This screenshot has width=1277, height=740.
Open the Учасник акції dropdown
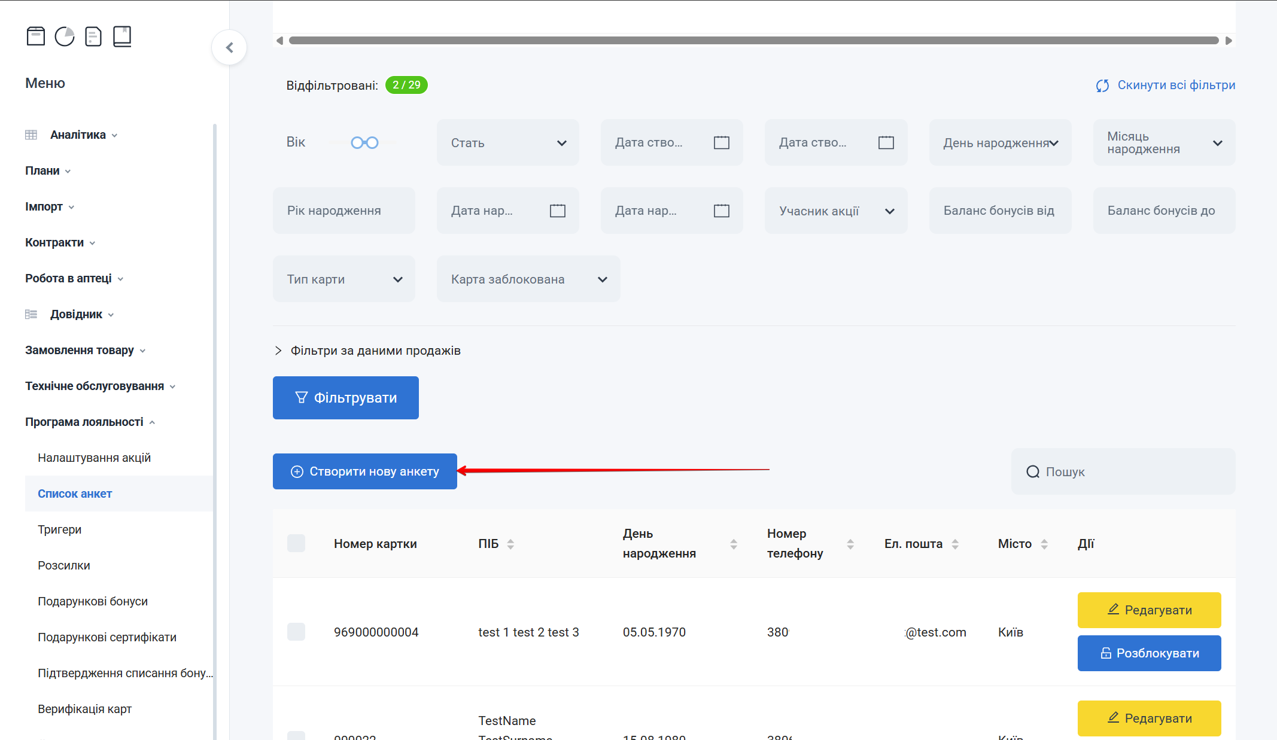(x=835, y=211)
